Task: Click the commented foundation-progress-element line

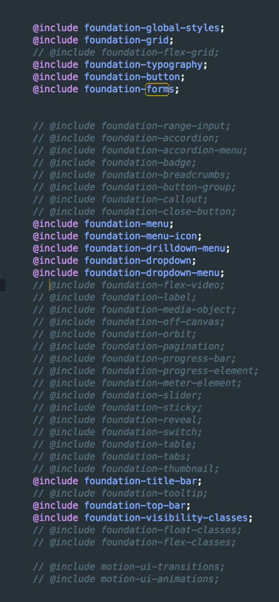Action: [x=146, y=371]
